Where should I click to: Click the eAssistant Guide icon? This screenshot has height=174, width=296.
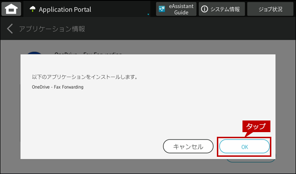pyautogui.click(x=162, y=9)
